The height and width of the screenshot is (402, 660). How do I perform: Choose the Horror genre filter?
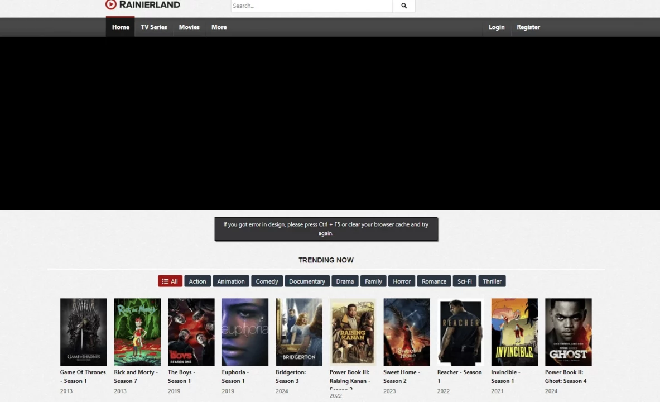pos(402,281)
